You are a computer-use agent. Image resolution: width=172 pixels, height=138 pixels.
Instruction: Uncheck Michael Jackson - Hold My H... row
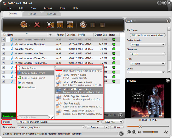[x=3, y=63]
